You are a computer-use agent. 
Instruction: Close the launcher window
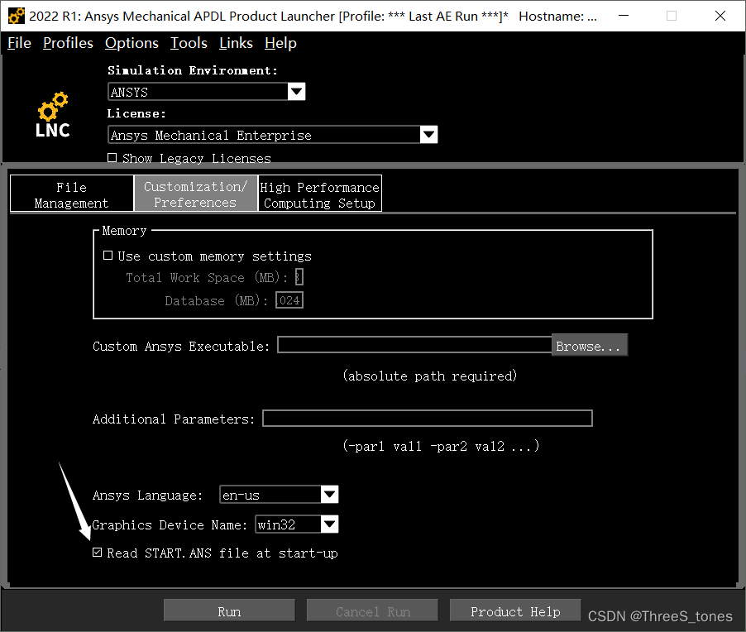pos(720,16)
